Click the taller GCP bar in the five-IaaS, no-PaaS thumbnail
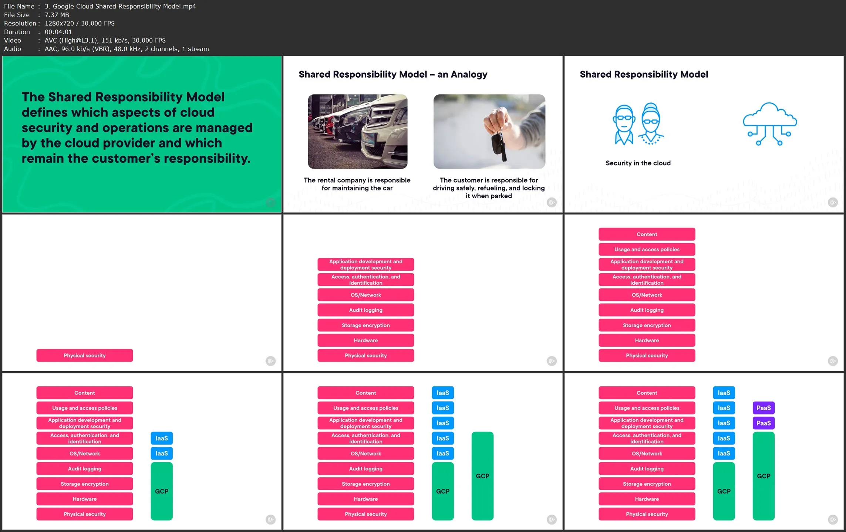Screen dimensions: 846x532 [482, 476]
